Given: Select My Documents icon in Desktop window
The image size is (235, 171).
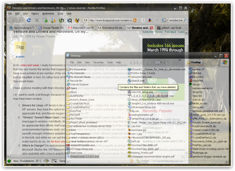Looking at the screenshot, I should 76,69.
